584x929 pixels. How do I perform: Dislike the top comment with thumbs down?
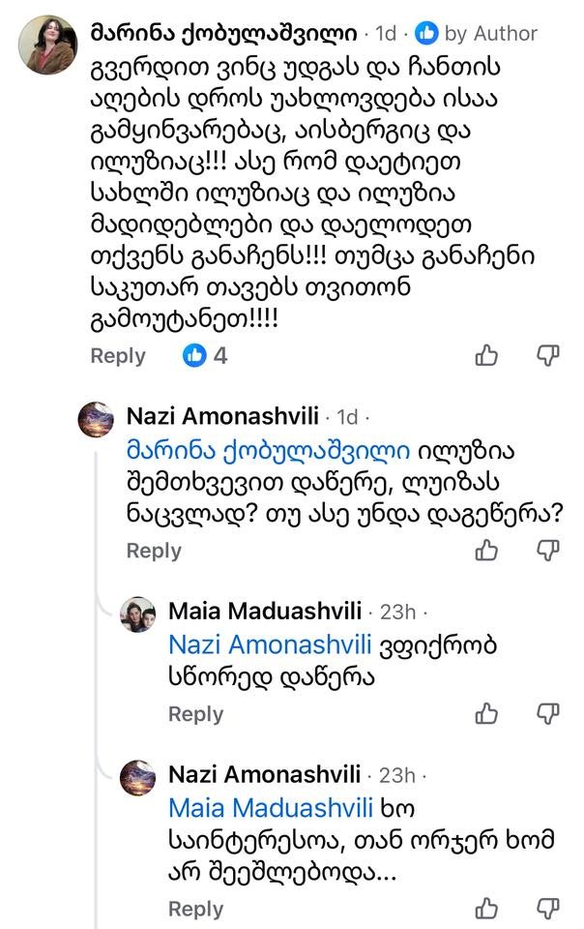coord(547,355)
